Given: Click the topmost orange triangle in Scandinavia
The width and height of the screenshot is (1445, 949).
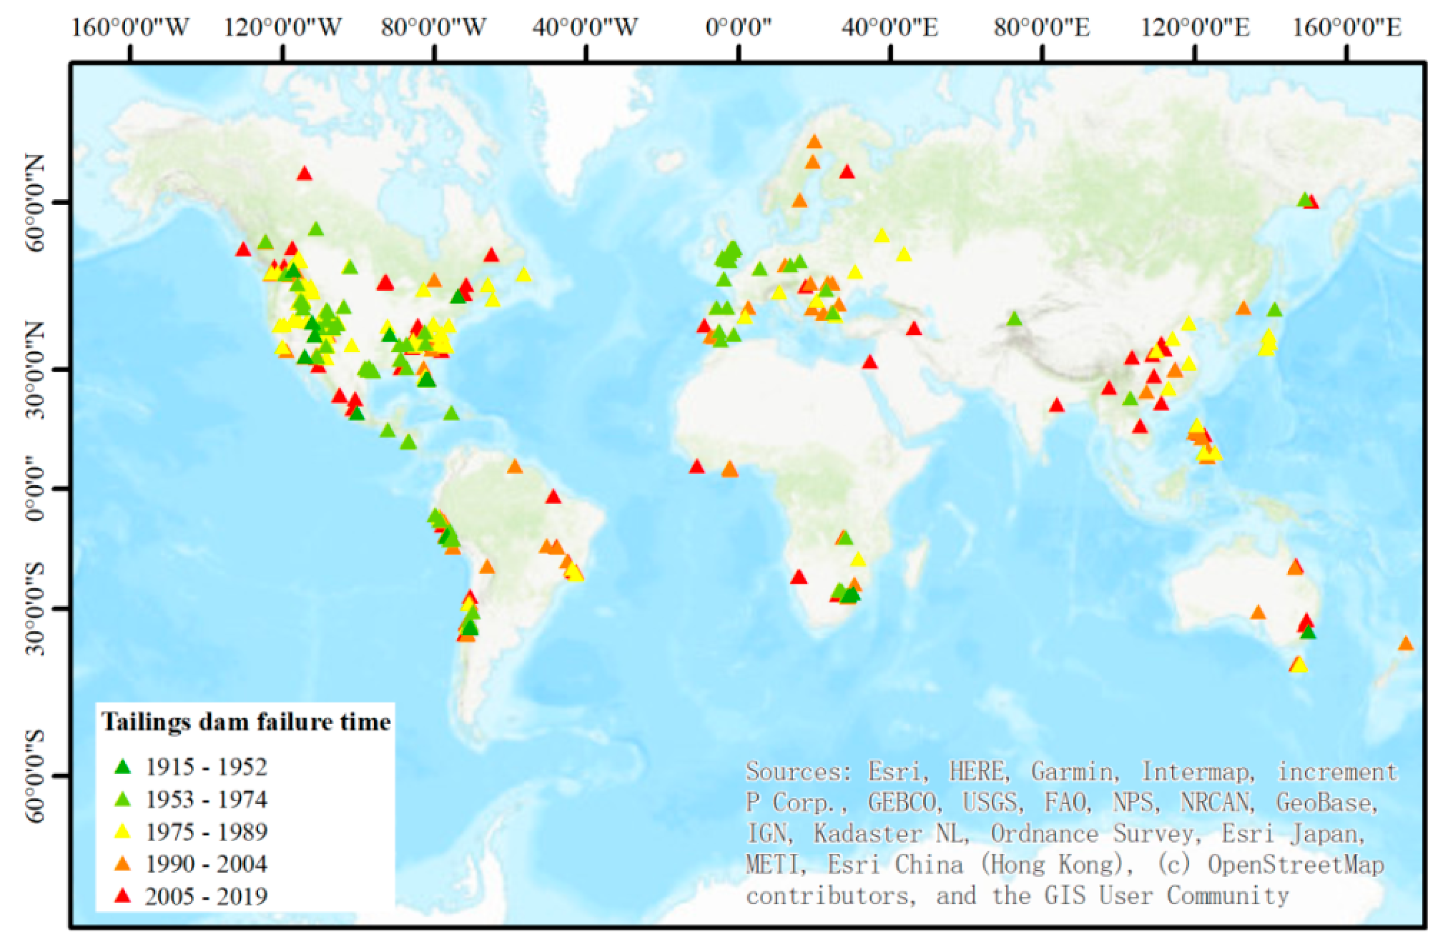Looking at the screenshot, I should pyautogui.click(x=814, y=142).
